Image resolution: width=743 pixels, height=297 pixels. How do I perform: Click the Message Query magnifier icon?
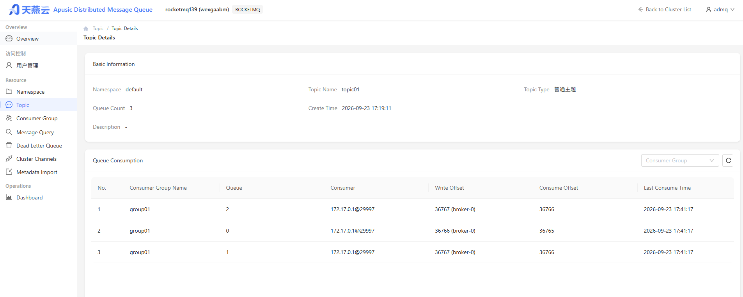[x=9, y=132]
